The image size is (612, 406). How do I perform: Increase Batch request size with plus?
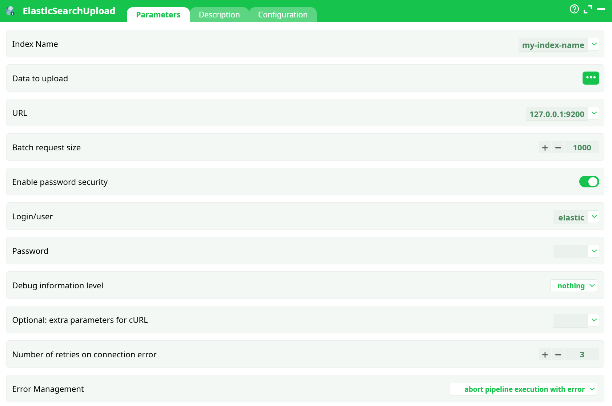click(545, 147)
